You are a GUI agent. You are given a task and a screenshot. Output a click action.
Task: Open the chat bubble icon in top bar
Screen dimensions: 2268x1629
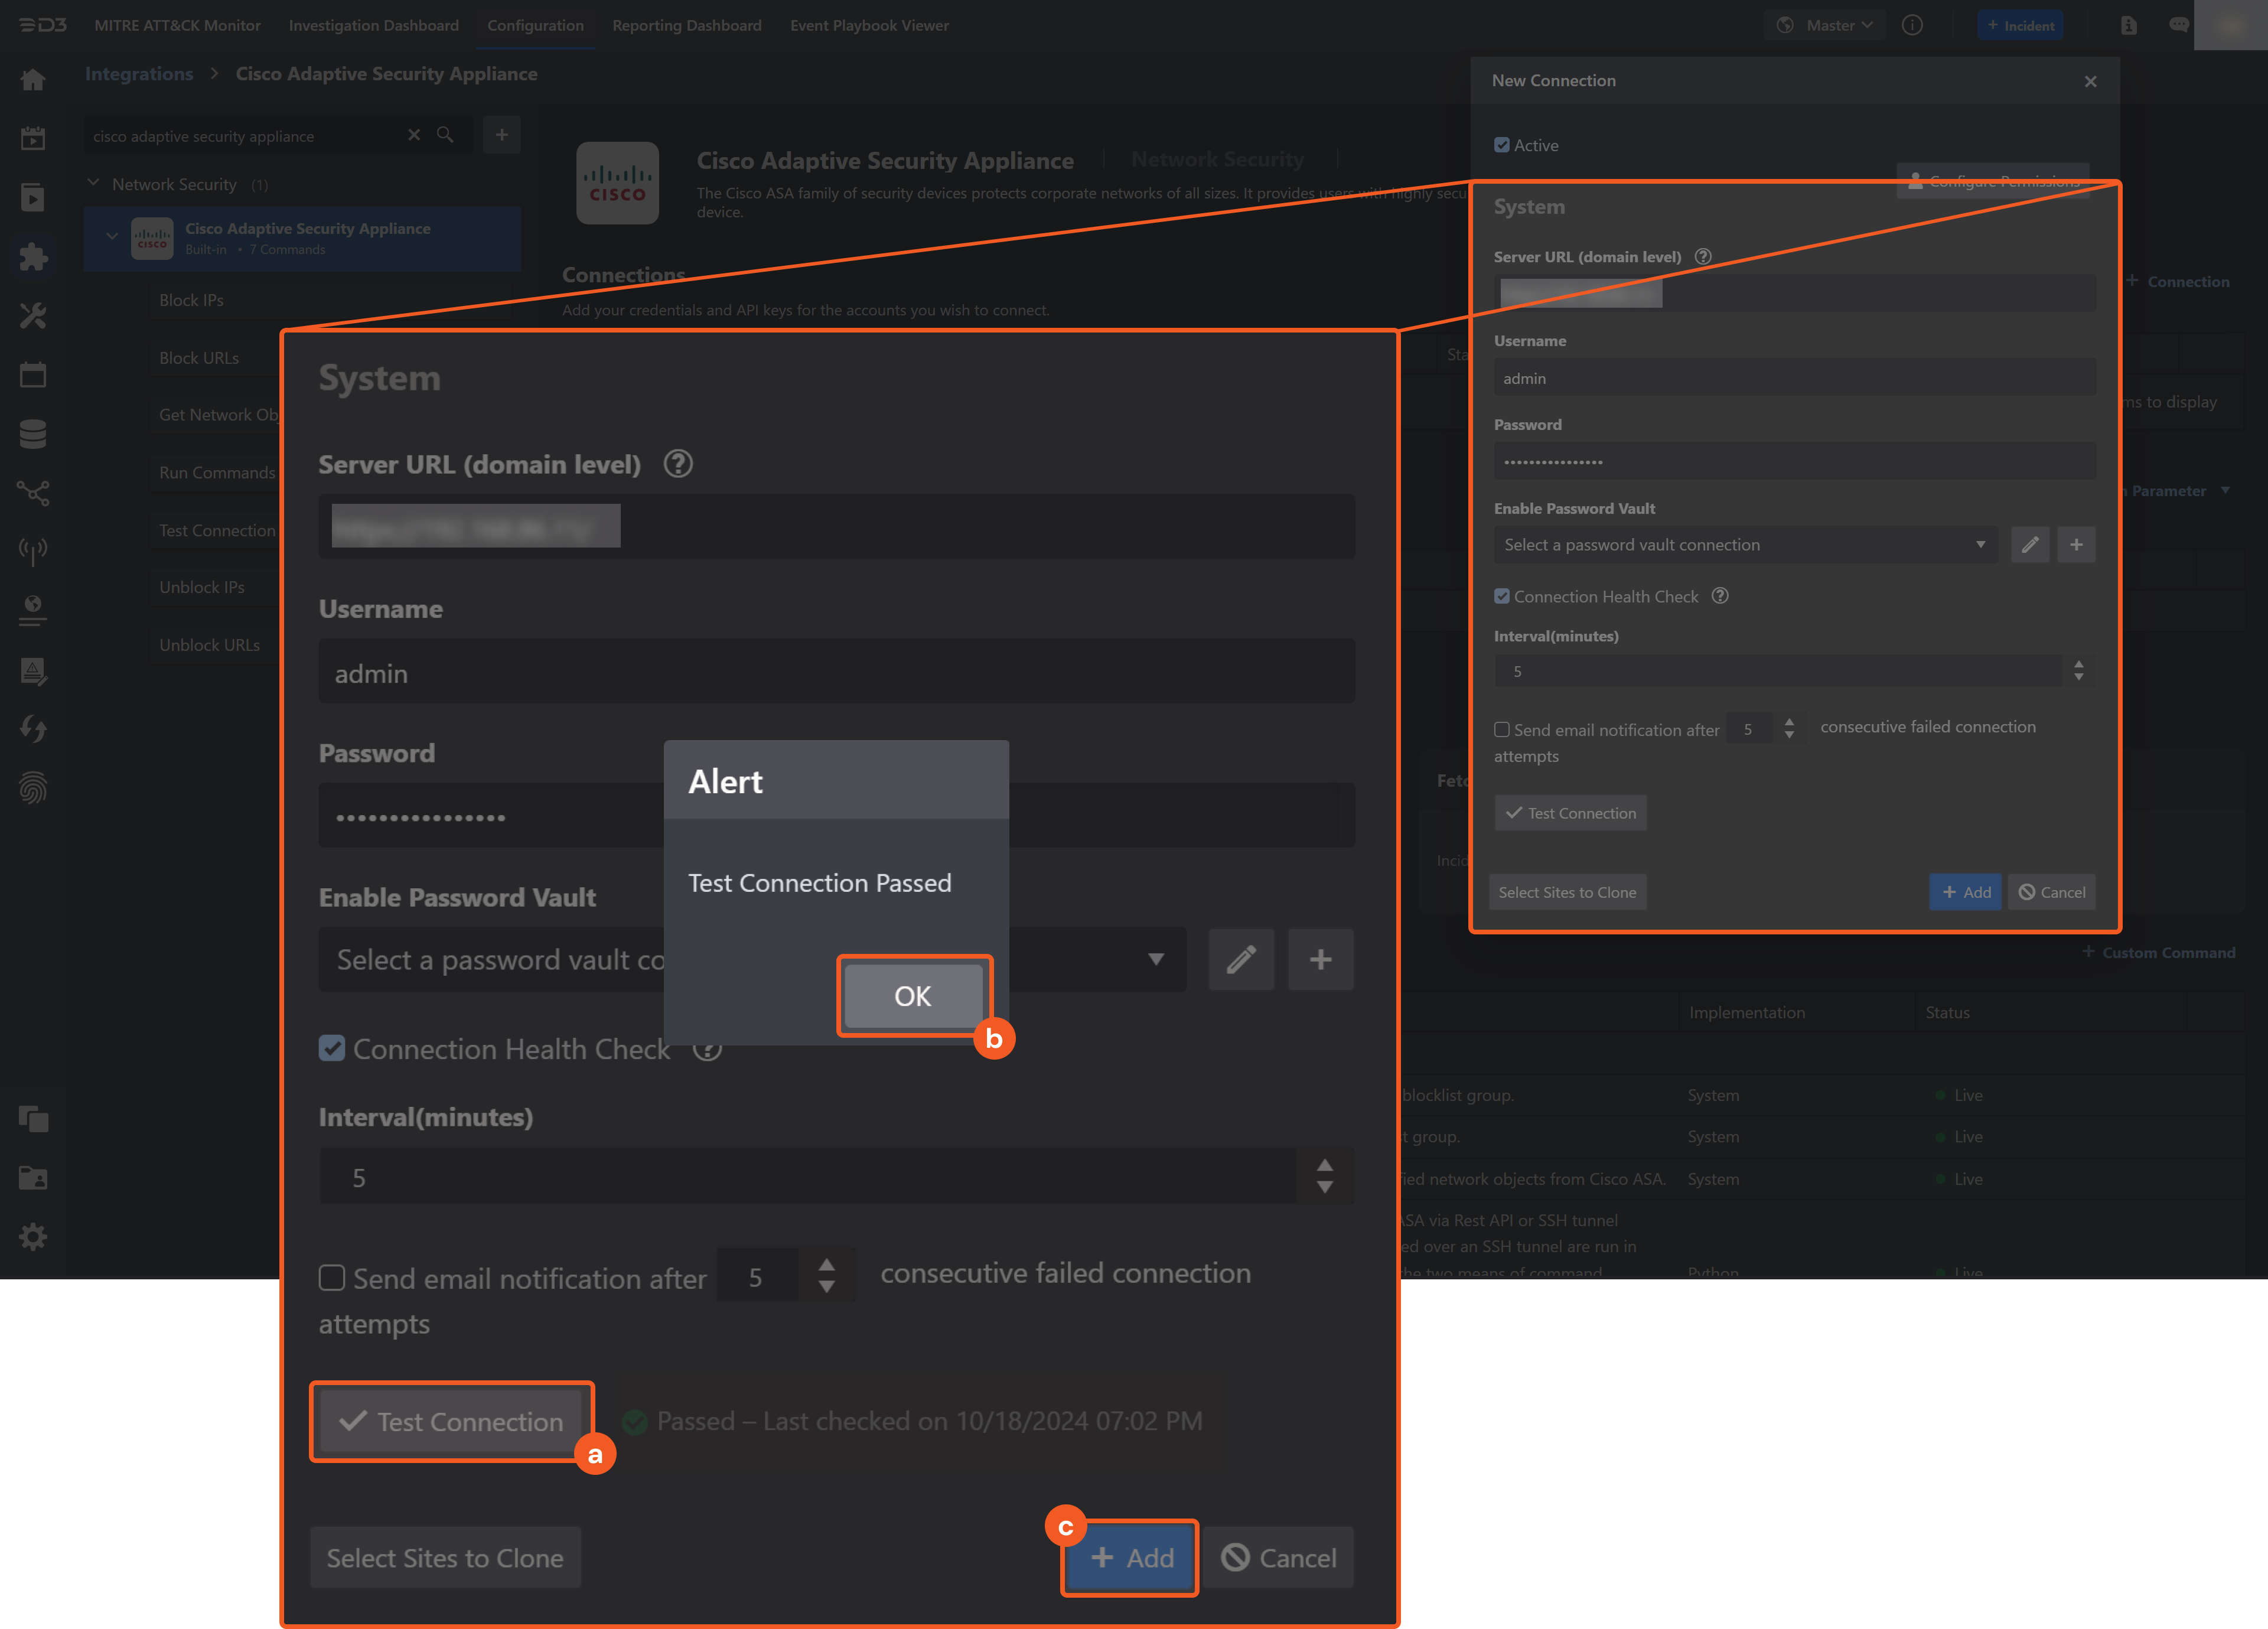click(x=2180, y=25)
